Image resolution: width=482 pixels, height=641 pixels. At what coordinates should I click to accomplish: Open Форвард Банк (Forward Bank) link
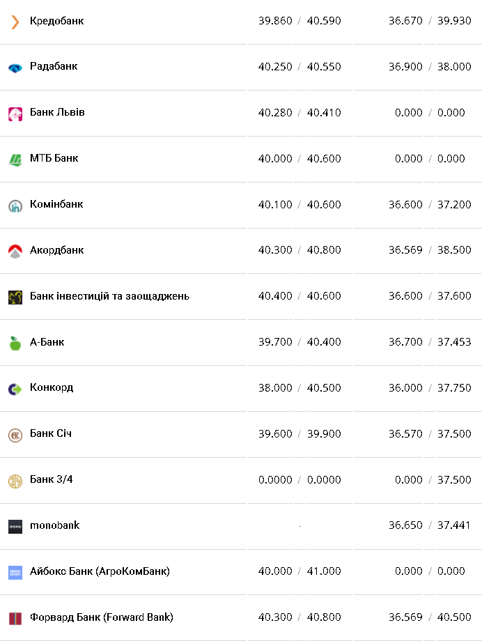[x=101, y=617]
